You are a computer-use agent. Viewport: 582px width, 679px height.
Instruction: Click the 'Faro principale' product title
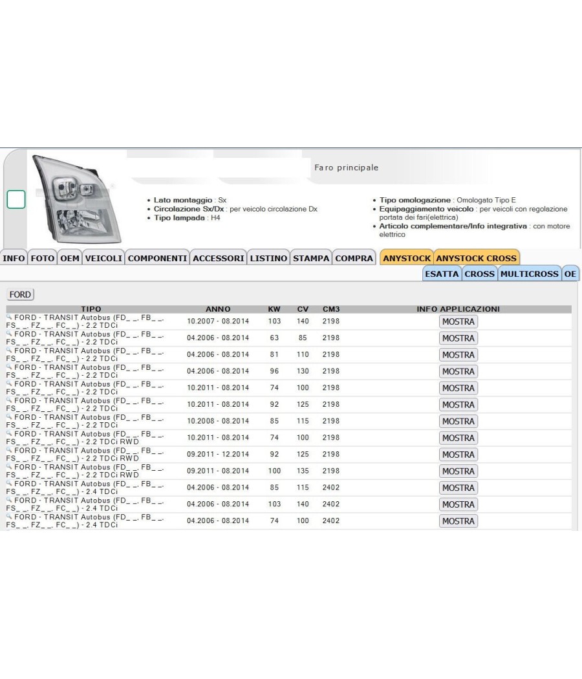coord(347,167)
